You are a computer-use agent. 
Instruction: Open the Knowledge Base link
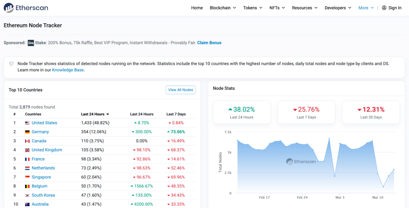click(x=68, y=70)
